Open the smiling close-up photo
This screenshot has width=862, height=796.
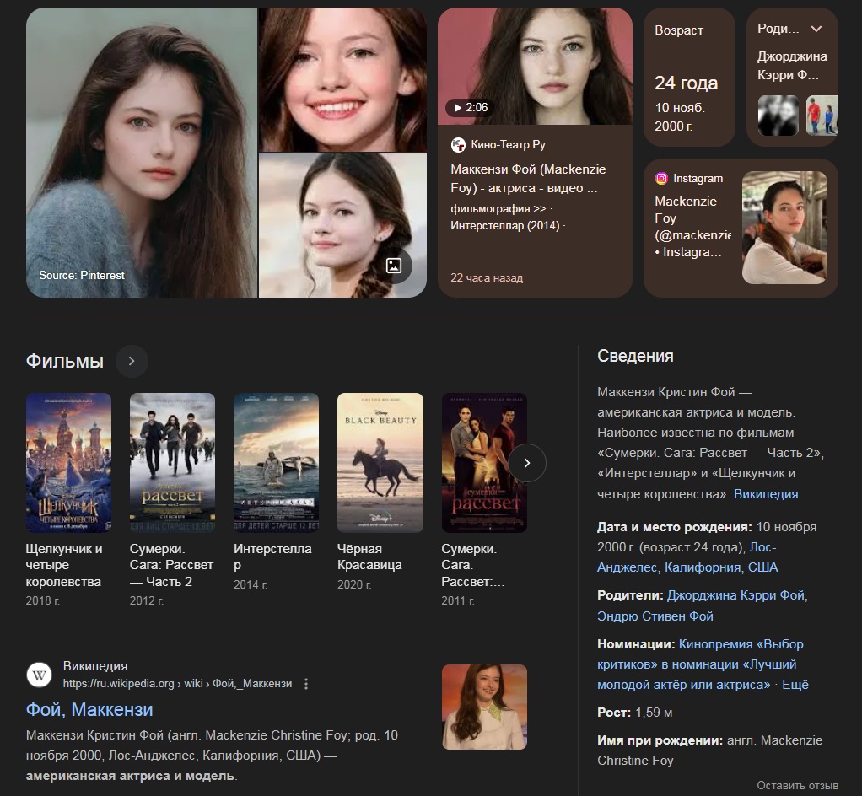click(x=342, y=80)
